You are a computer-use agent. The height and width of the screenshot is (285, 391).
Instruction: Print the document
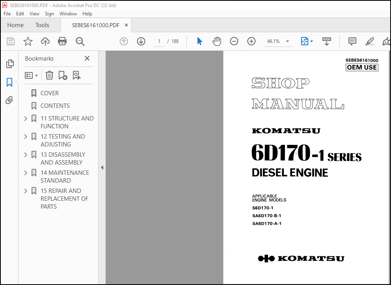62,41
